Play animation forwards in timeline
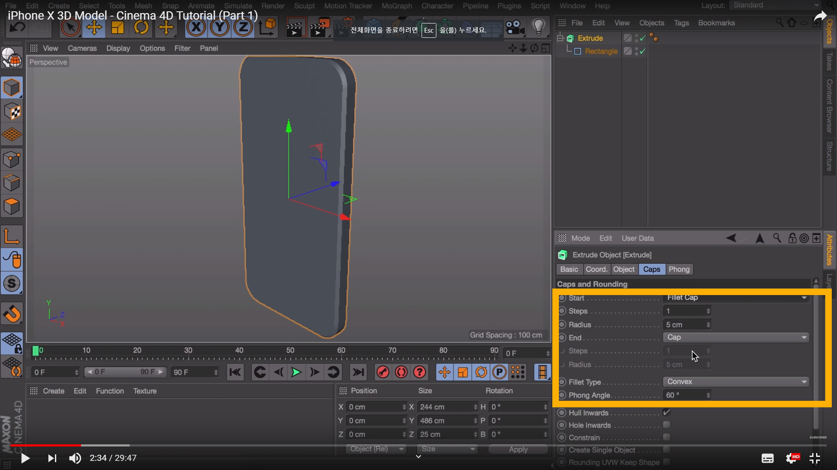The height and width of the screenshot is (470, 837). [x=296, y=373]
